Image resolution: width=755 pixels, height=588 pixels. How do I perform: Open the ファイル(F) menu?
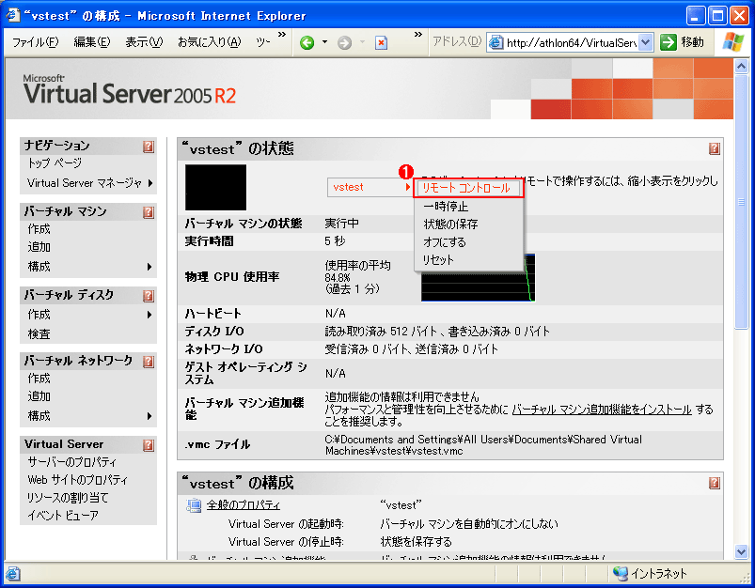pyautogui.click(x=36, y=42)
